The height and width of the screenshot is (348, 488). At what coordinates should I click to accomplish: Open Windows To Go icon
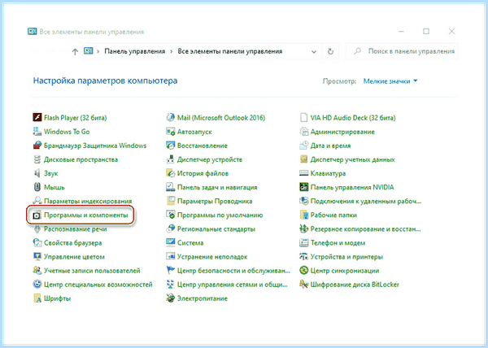(37, 132)
